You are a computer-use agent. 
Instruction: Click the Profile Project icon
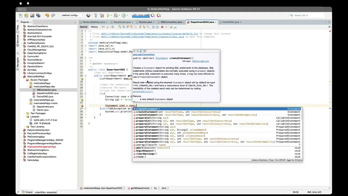[x=124, y=16]
